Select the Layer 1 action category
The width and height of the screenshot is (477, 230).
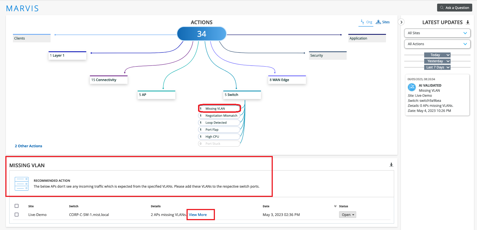click(x=67, y=56)
